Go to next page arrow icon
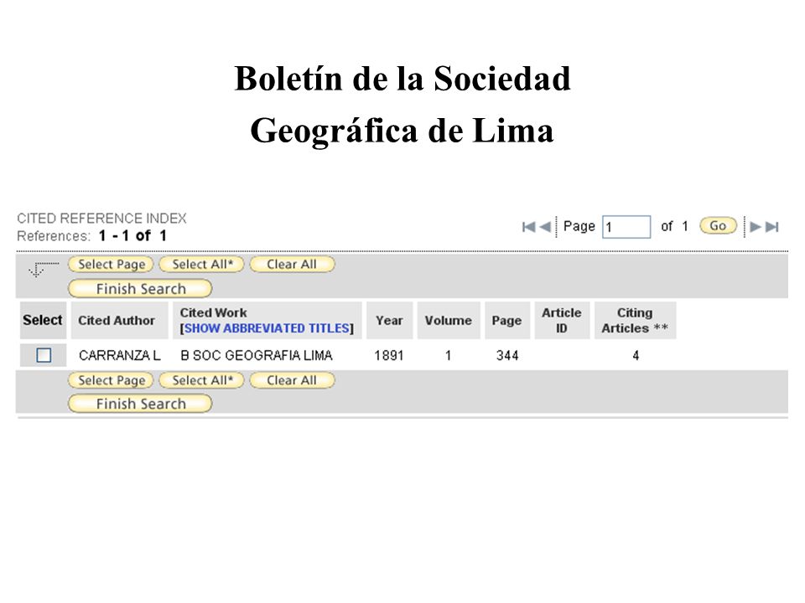This screenshot has height=603, width=805. click(x=756, y=227)
